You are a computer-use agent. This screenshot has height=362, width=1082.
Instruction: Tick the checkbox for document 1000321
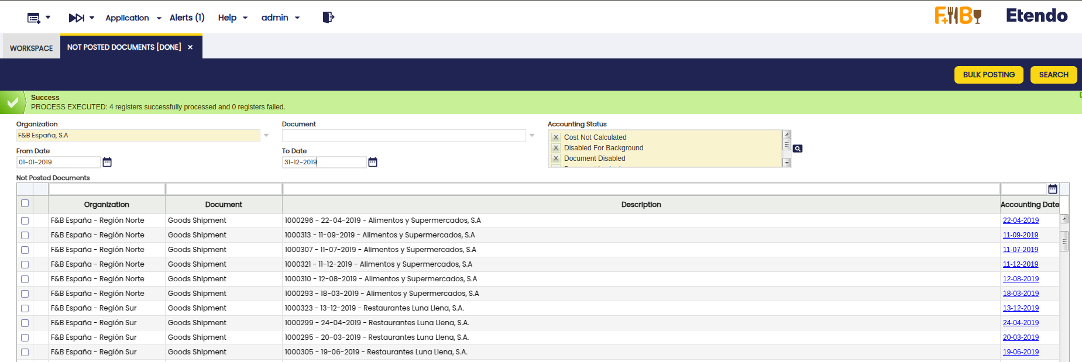point(25,264)
